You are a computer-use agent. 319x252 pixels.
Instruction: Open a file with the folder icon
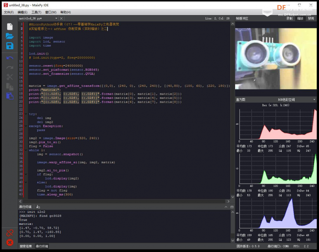(10, 36)
